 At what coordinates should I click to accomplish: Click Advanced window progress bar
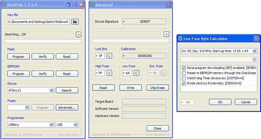coord(130,41)
